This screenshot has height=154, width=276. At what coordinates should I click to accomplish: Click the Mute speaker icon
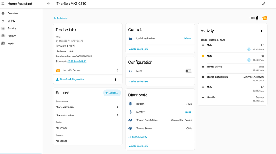click(x=130, y=71)
